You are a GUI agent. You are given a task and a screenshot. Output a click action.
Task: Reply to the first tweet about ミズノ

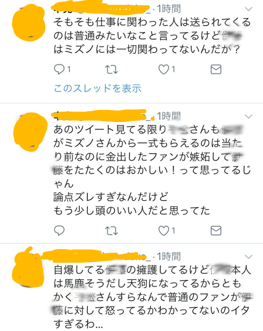click(x=60, y=69)
